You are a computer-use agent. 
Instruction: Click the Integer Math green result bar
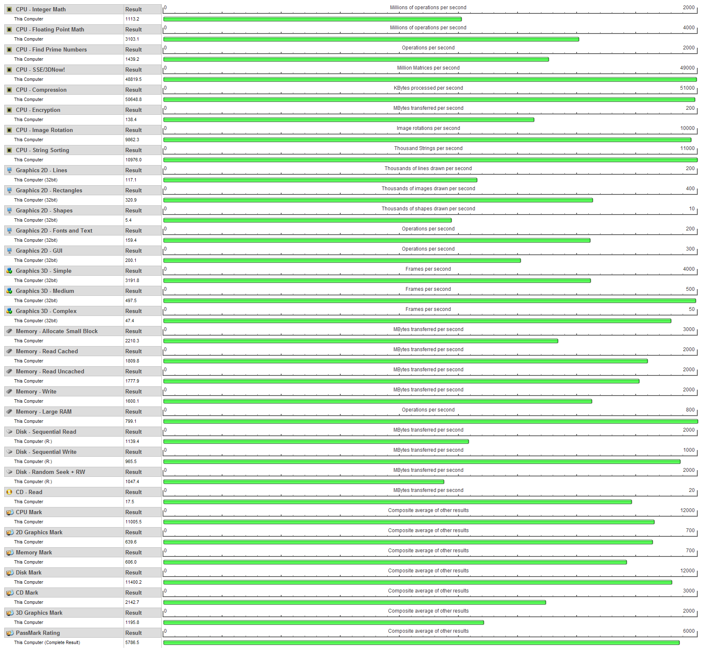pos(313,19)
